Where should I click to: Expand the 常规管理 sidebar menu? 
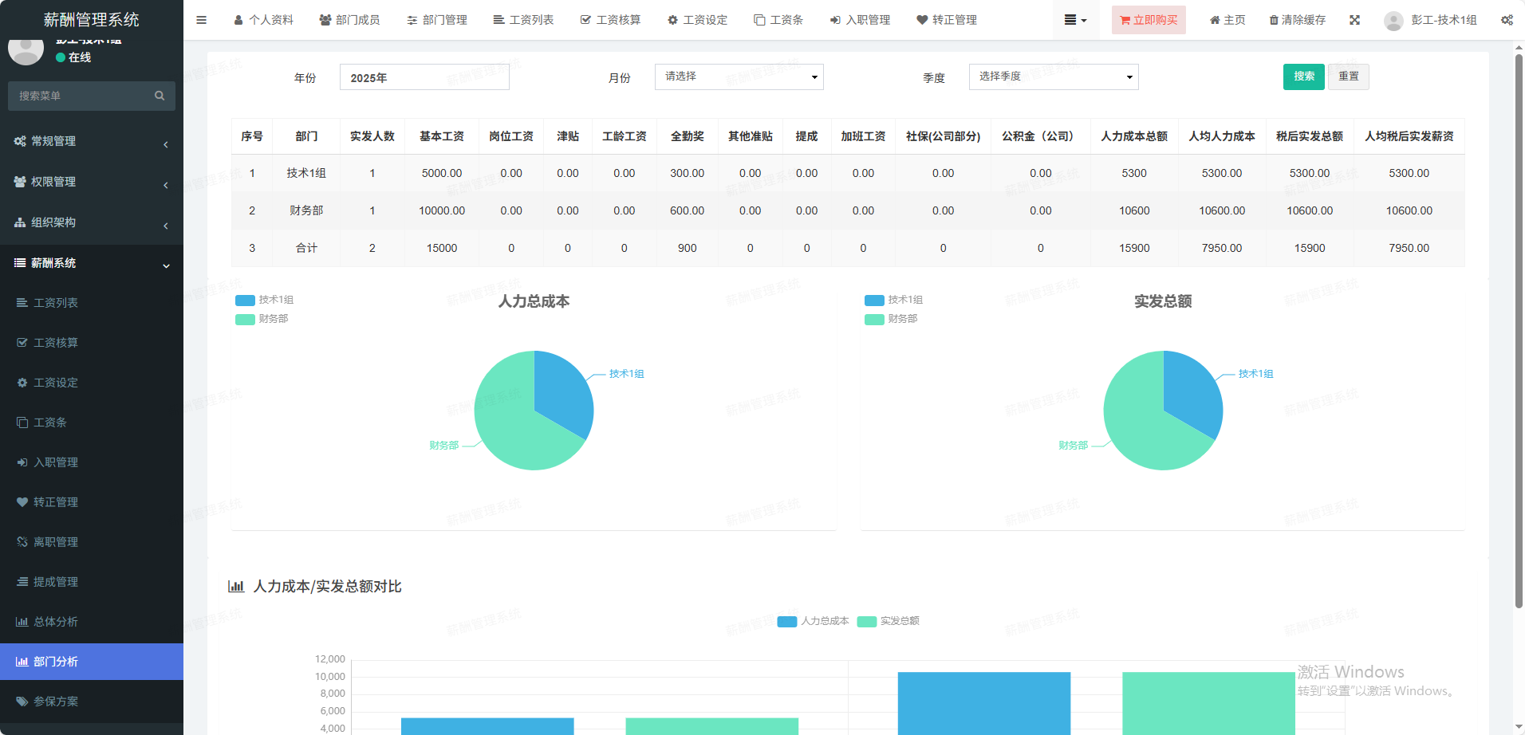tap(92, 141)
